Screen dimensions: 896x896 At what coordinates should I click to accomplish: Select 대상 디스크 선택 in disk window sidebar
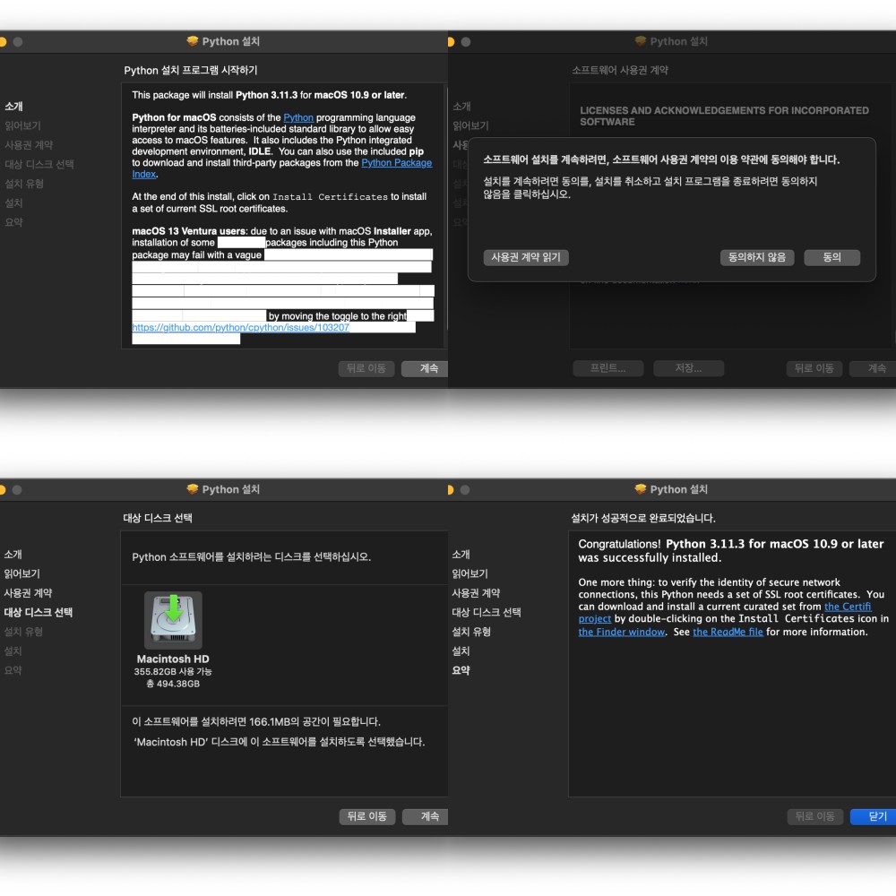pyautogui.click(x=39, y=613)
